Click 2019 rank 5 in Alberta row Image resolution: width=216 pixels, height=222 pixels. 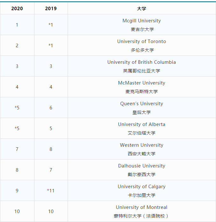point(51,129)
